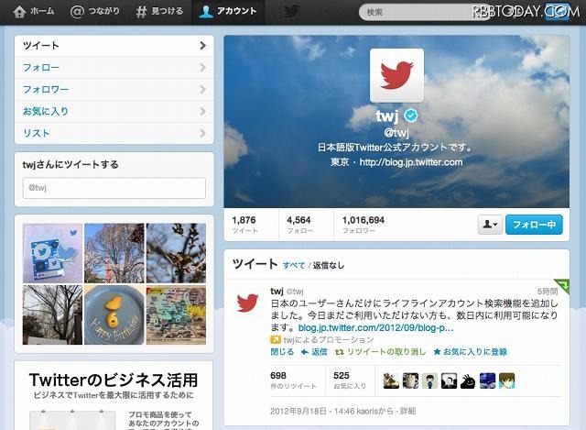
Task: Open the blog.jp.twitter.com profile link
Action: point(411,162)
